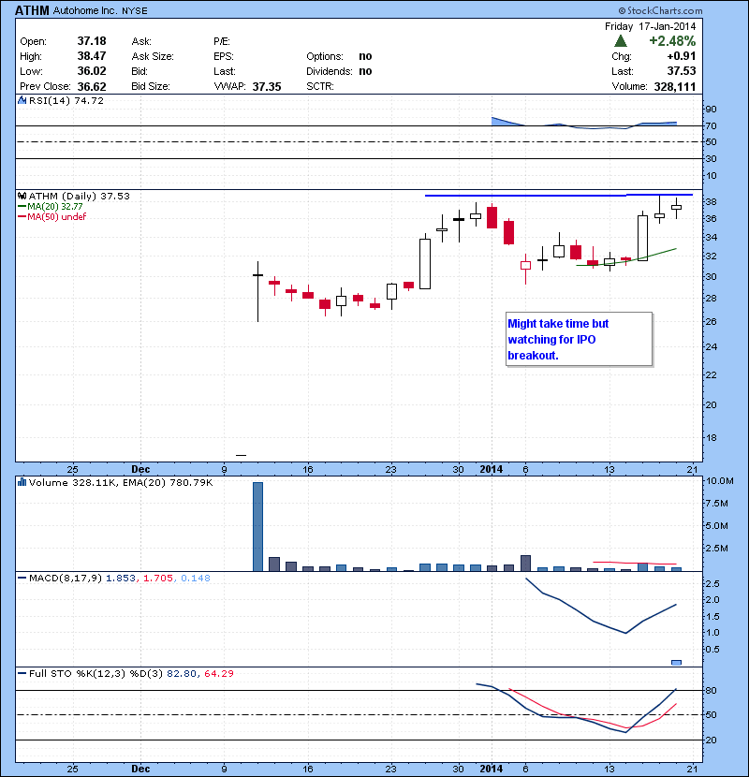Click the RSI(14) indicator icon

pyautogui.click(x=22, y=100)
